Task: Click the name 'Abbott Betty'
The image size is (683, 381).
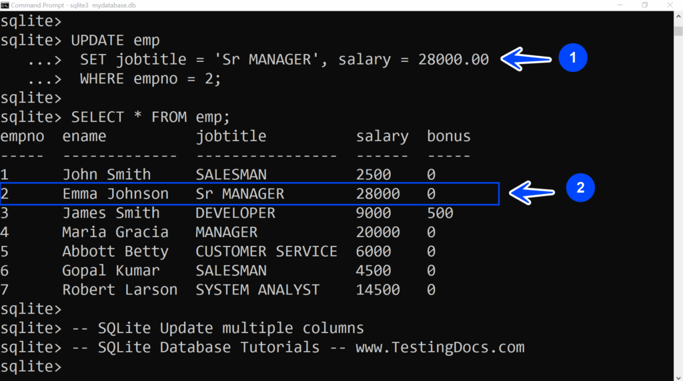Action: tap(115, 251)
